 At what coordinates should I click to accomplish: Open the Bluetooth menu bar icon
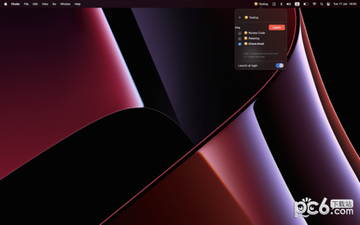(x=281, y=4)
